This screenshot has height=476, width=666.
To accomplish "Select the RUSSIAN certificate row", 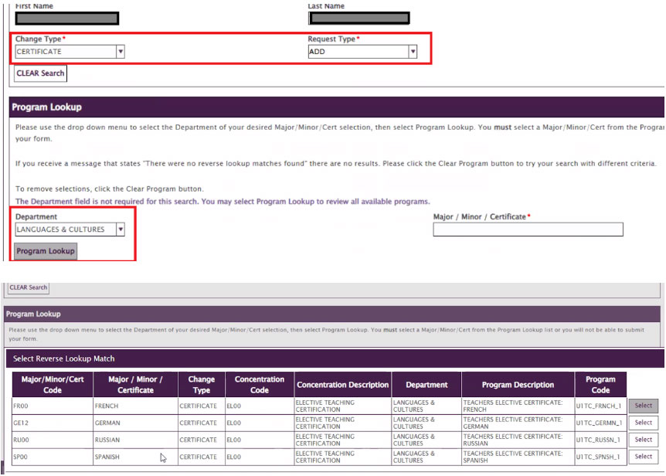I will coord(642,439).
